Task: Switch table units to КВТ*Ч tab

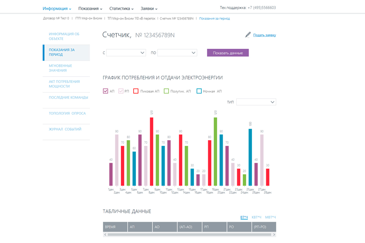Action: (x=256, y=217)
